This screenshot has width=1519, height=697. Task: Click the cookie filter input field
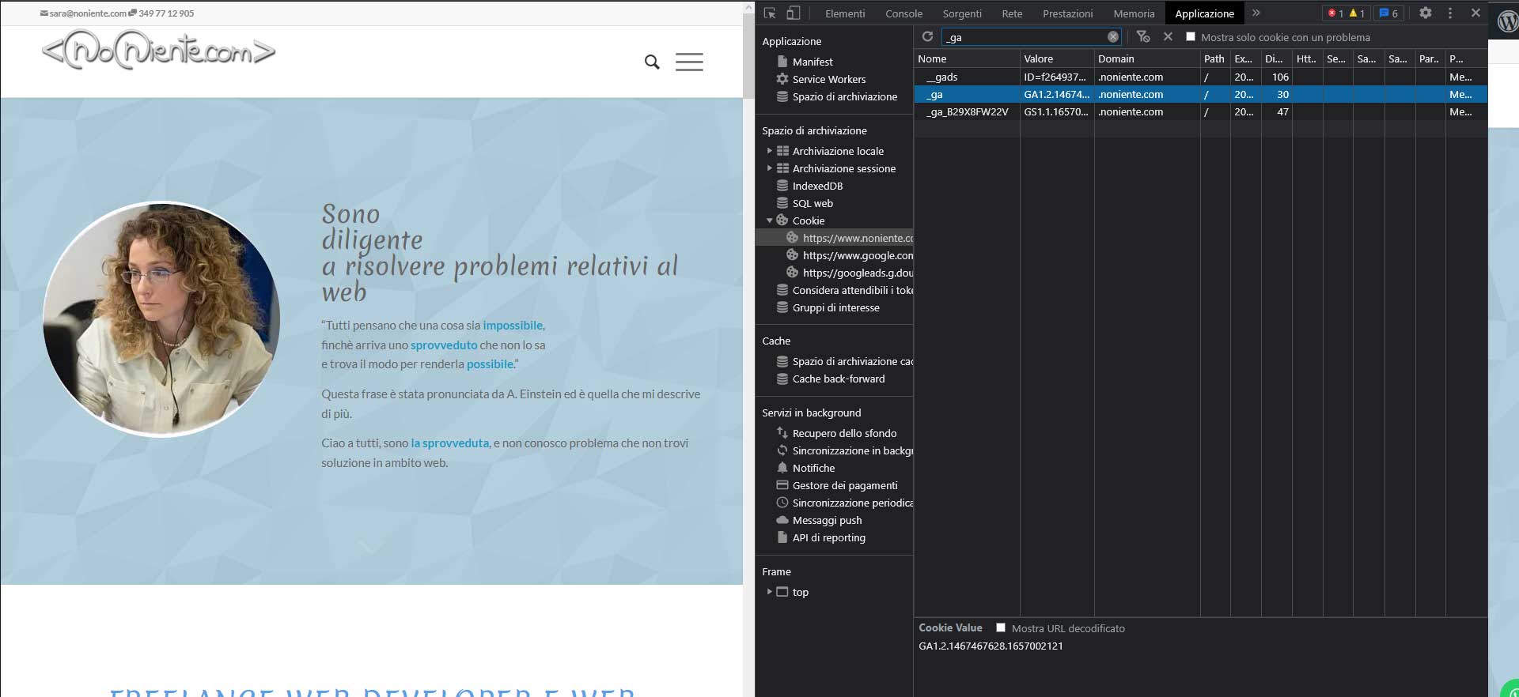1025,37
